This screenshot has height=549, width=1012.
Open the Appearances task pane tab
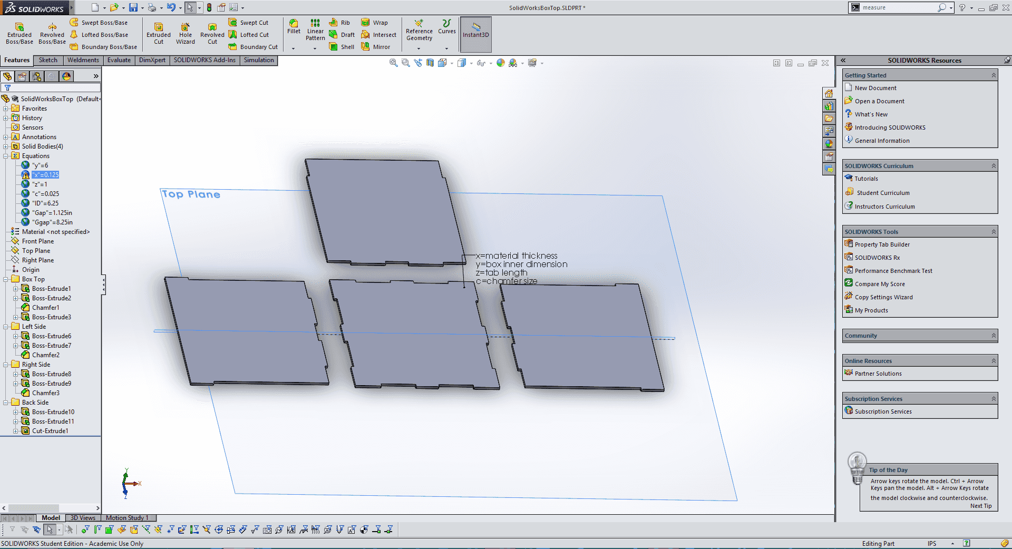click(829, 144)
